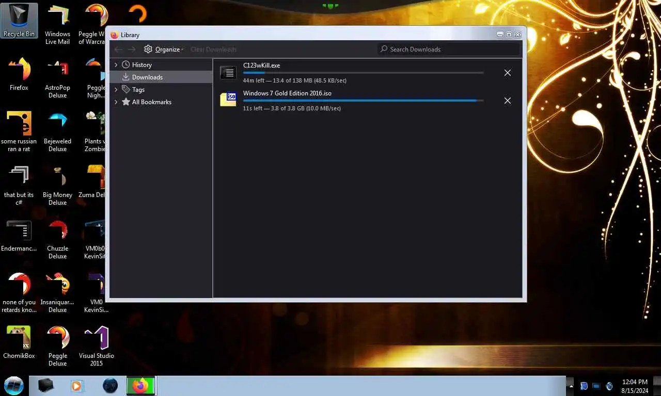This screenshot has height=396, width=661.
Task: Expand the All Bookmarks tree node
Action: [116, 102]
